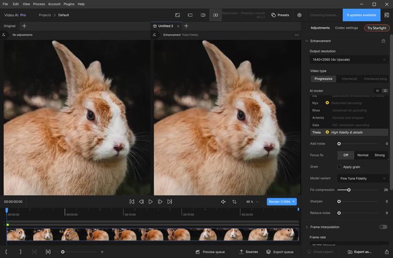Select the Original preview tab
The height and width of the screenshot is (258, 393).
(x=9, y=26)
